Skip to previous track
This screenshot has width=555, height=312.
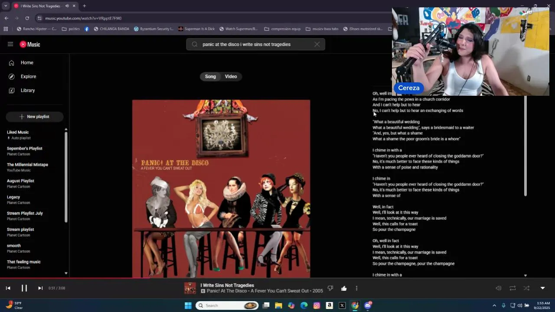8,288
